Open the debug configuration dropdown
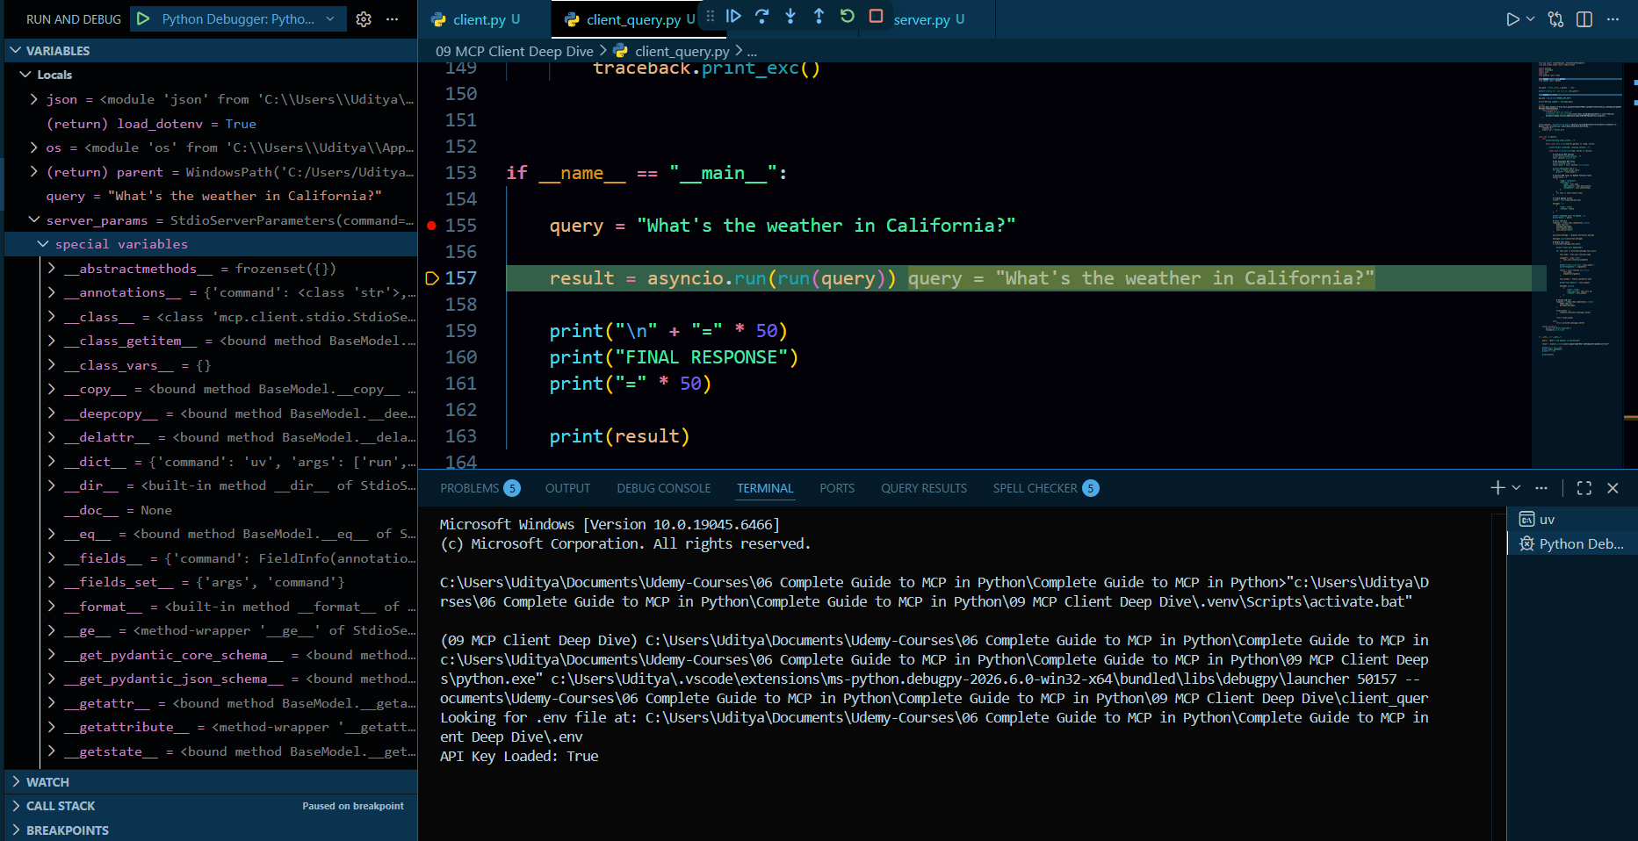The height and width of the screenshot is (841, 1638). click(330, 18)
